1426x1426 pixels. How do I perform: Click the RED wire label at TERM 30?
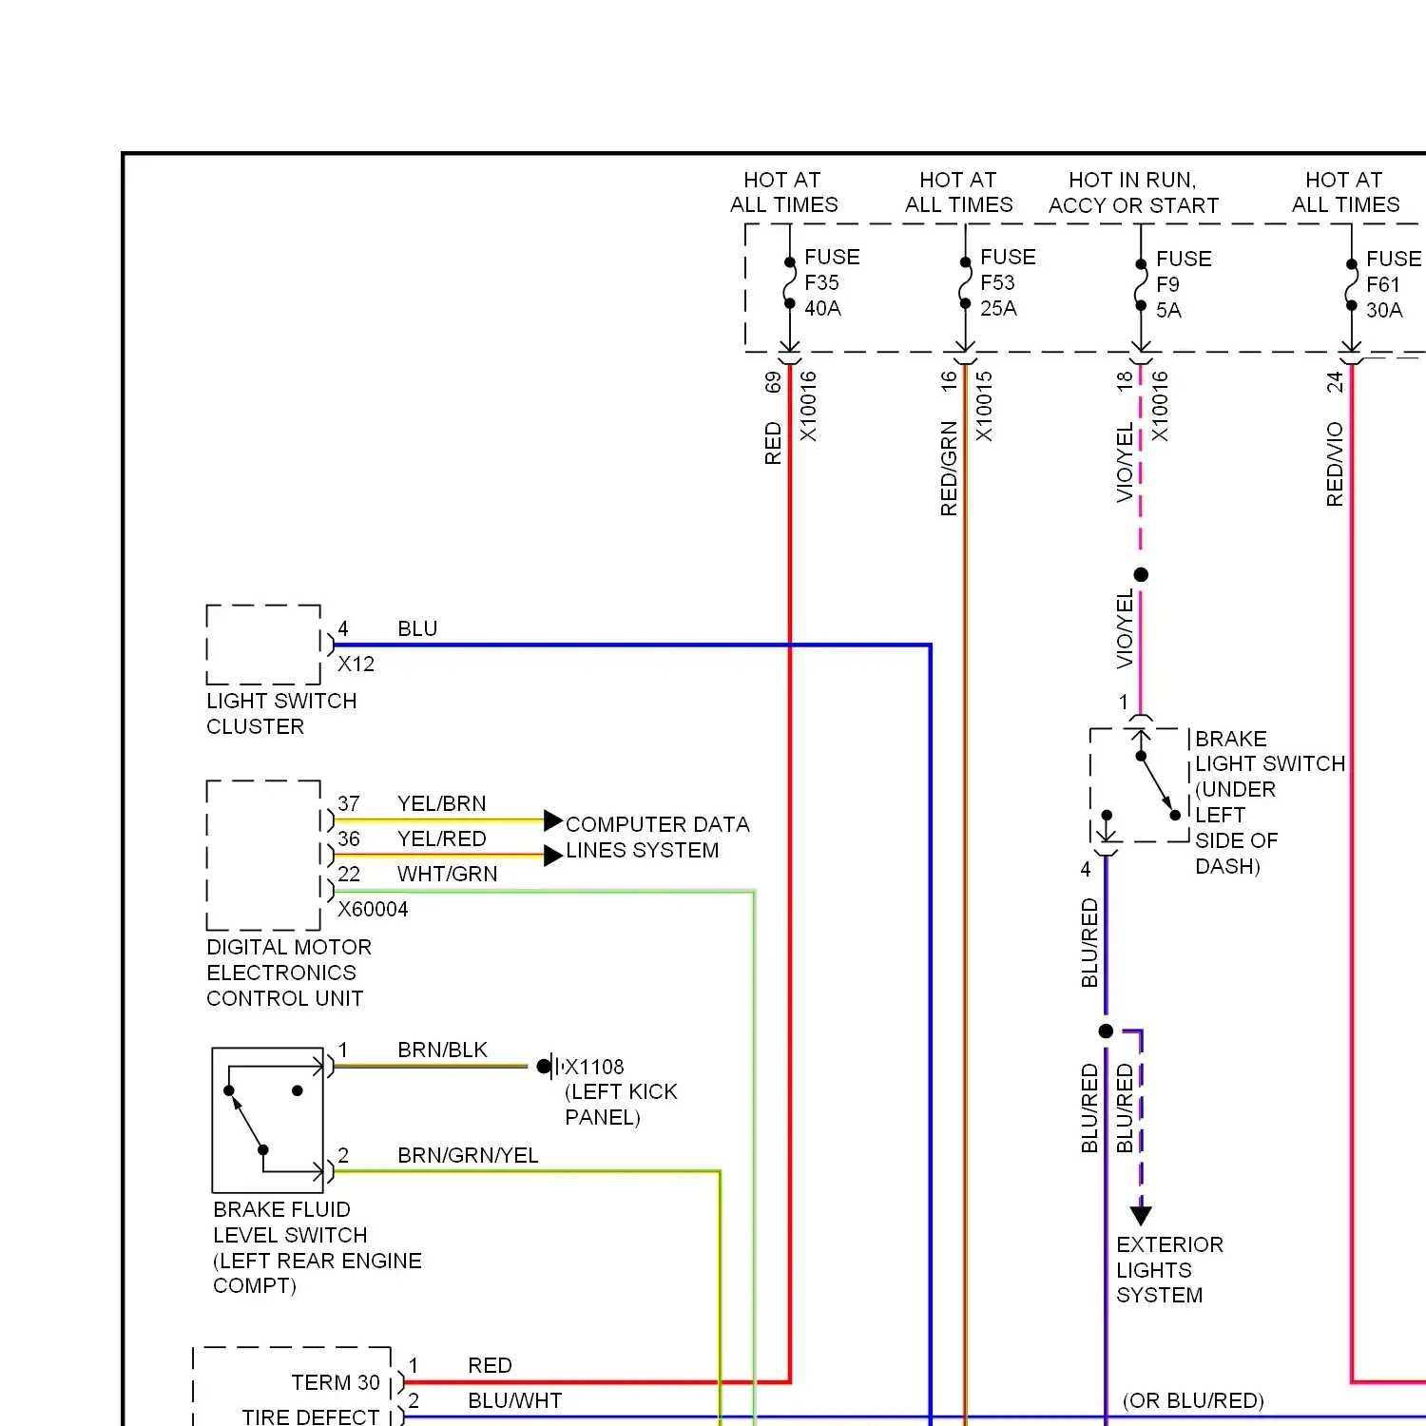coord(490,1366)
